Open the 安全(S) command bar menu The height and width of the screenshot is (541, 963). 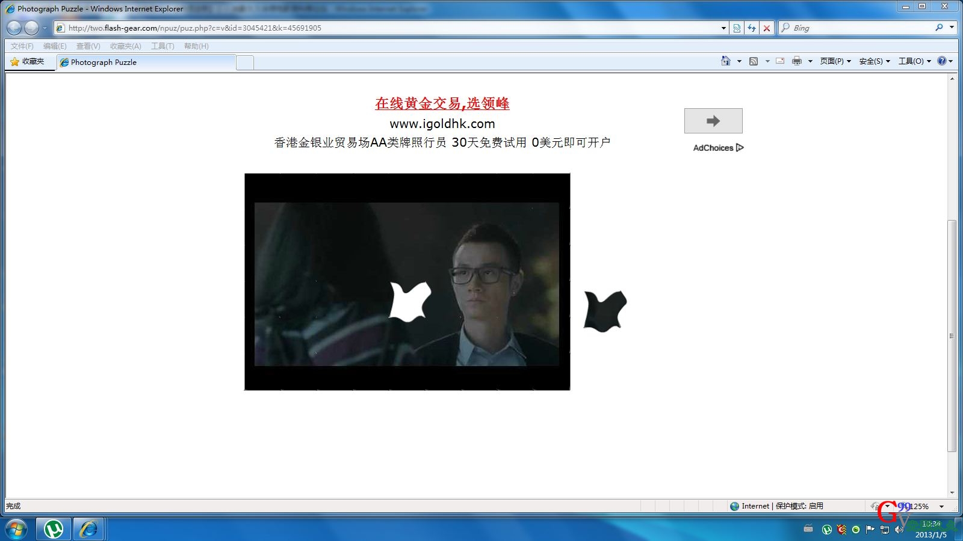[x=875, y=61]
